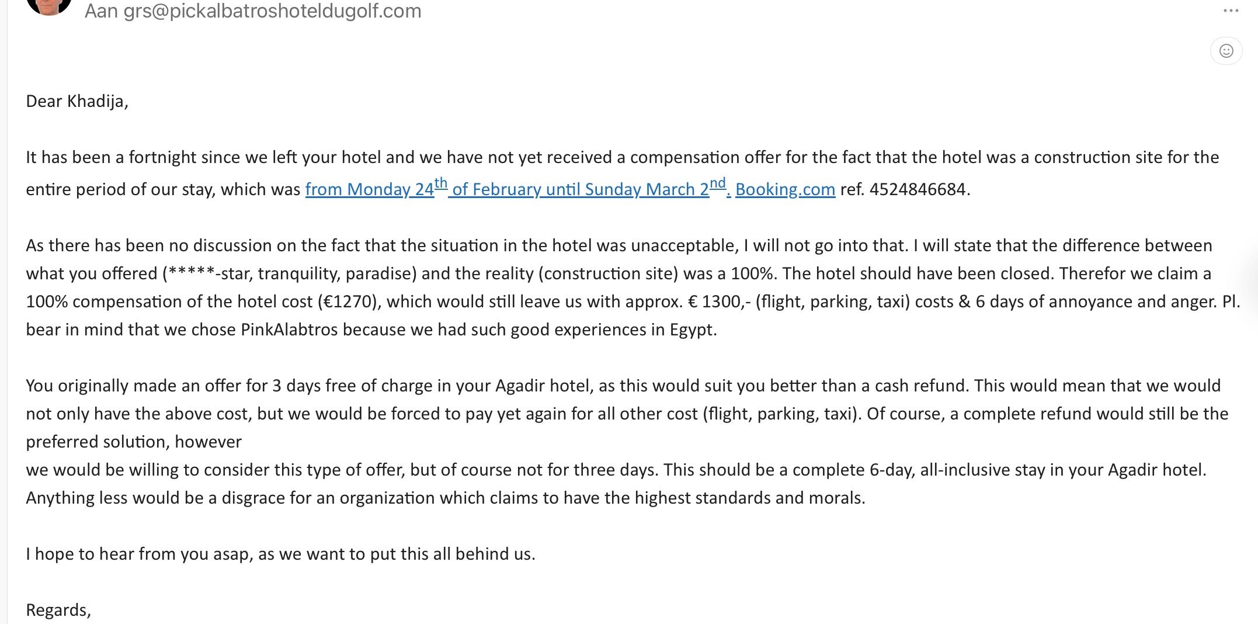Click the word 'PinkAlabtros' in the email
1258x624 pixels.
[289, 330]
